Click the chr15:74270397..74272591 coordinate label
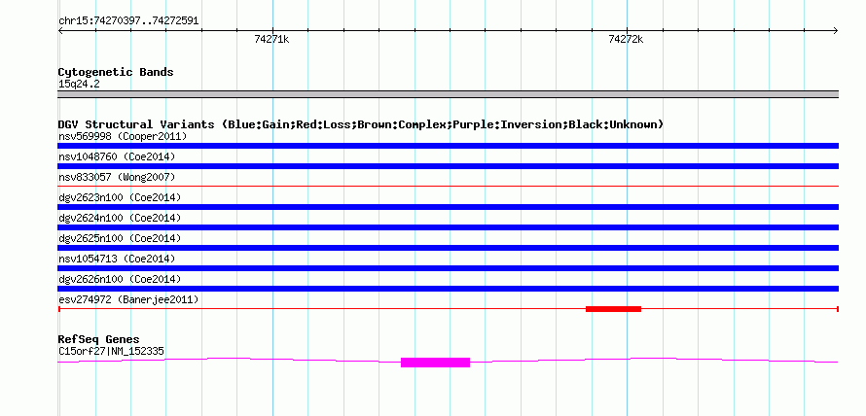 (x=128, y=21)
